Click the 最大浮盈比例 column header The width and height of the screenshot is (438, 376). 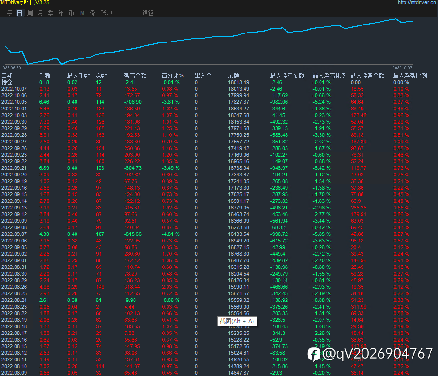click(410, 75)
